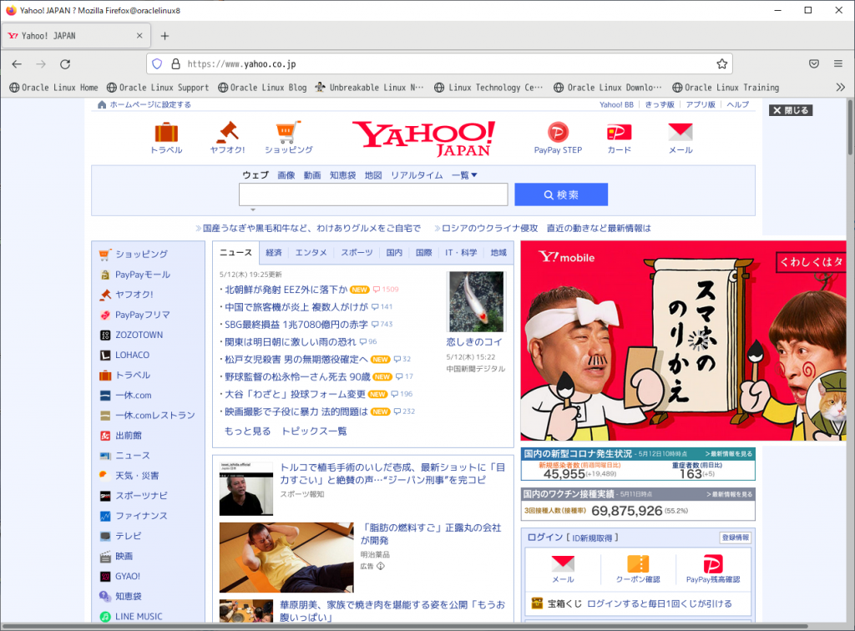Switch to the 地域 news tab
855x631 pixels.
[x=498, y=252]
